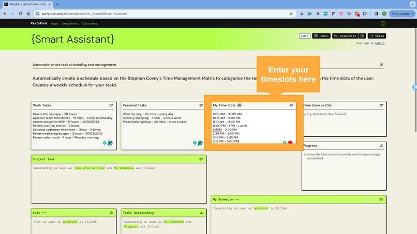Click the Grammarly icon in Work Tasks
The height and width of the screenshot is (234, 417).
point(110,143)
